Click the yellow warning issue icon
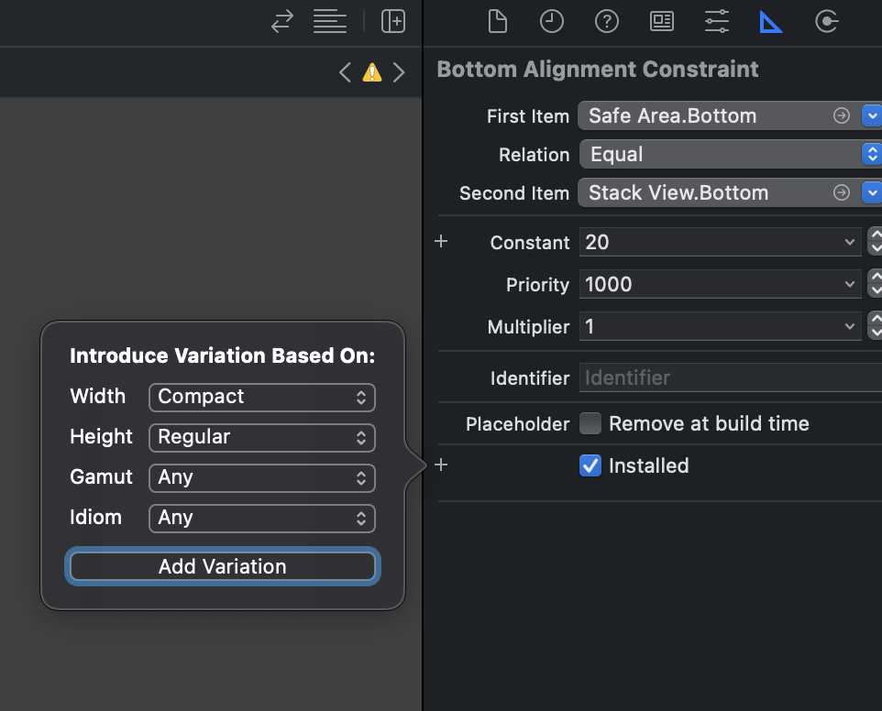882x711 pixels. click(372, 72)
